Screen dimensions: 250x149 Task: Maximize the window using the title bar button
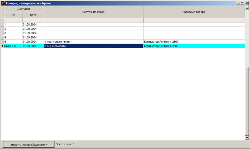242,3
